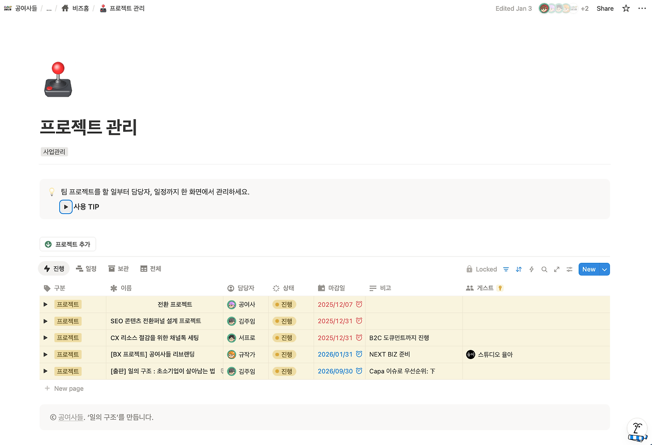Viewport: 652px width, 445px height.
Task: Open the collapsed breadcrumb ellipsis
Action: point(49,8)
